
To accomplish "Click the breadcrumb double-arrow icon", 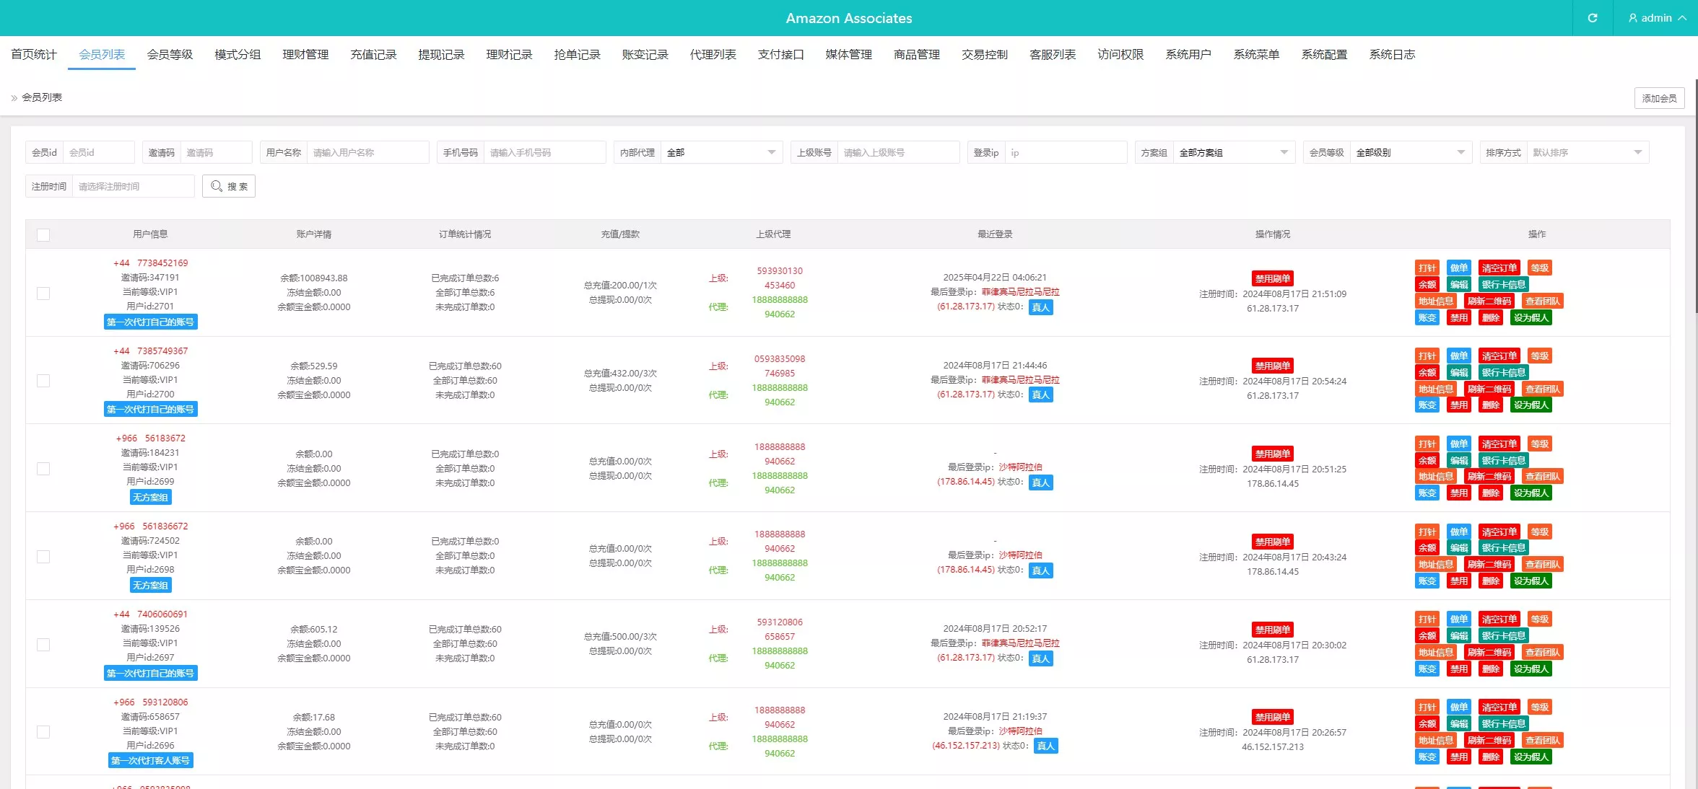I will click(14, 97).
